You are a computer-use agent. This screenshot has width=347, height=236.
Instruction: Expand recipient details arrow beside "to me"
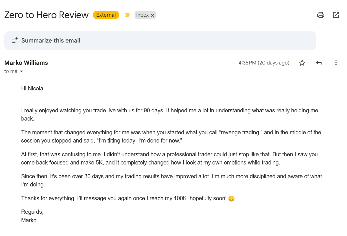tap(21, 72)
